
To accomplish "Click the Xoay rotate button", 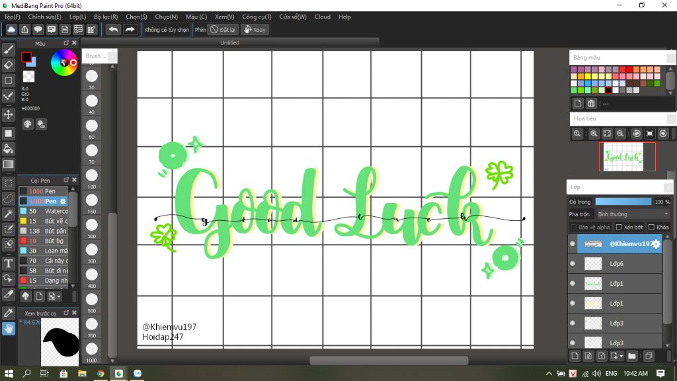I will 255,29.
